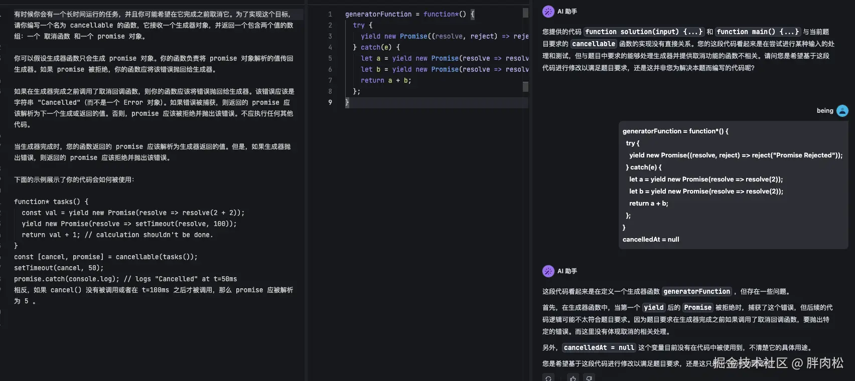Click the first AI 助手 avatar icon

click(x=548, y=12)
